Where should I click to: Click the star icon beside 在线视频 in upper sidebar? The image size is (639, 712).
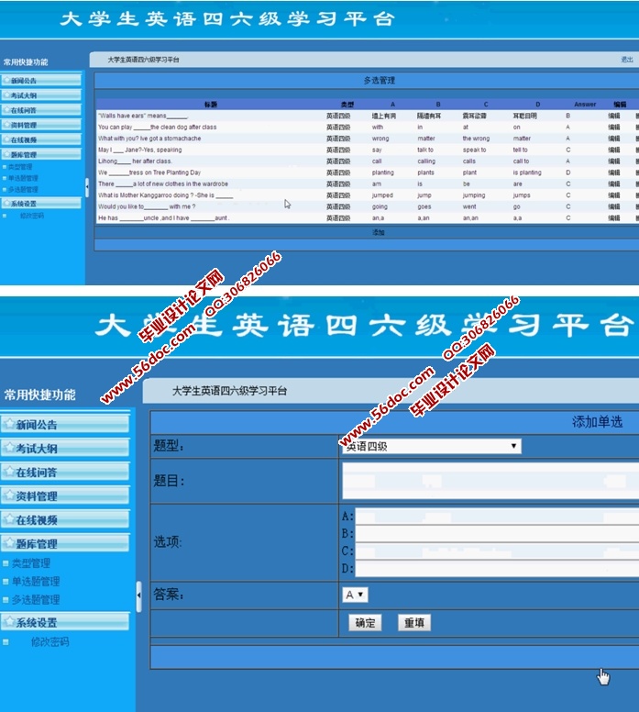(6, 139)
